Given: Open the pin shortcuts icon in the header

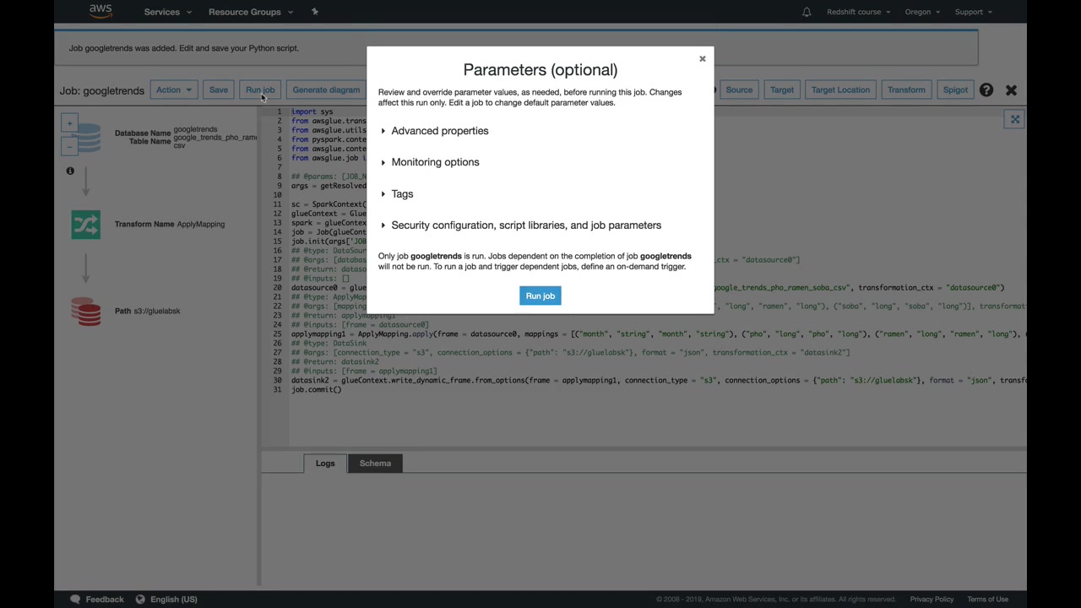Looking at the screenshot, I should coord(315,12).
